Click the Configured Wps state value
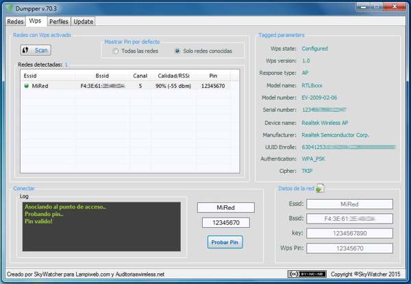Image resolution: width=411 pixels, height=284 pixels. click(x=314, y=49)
